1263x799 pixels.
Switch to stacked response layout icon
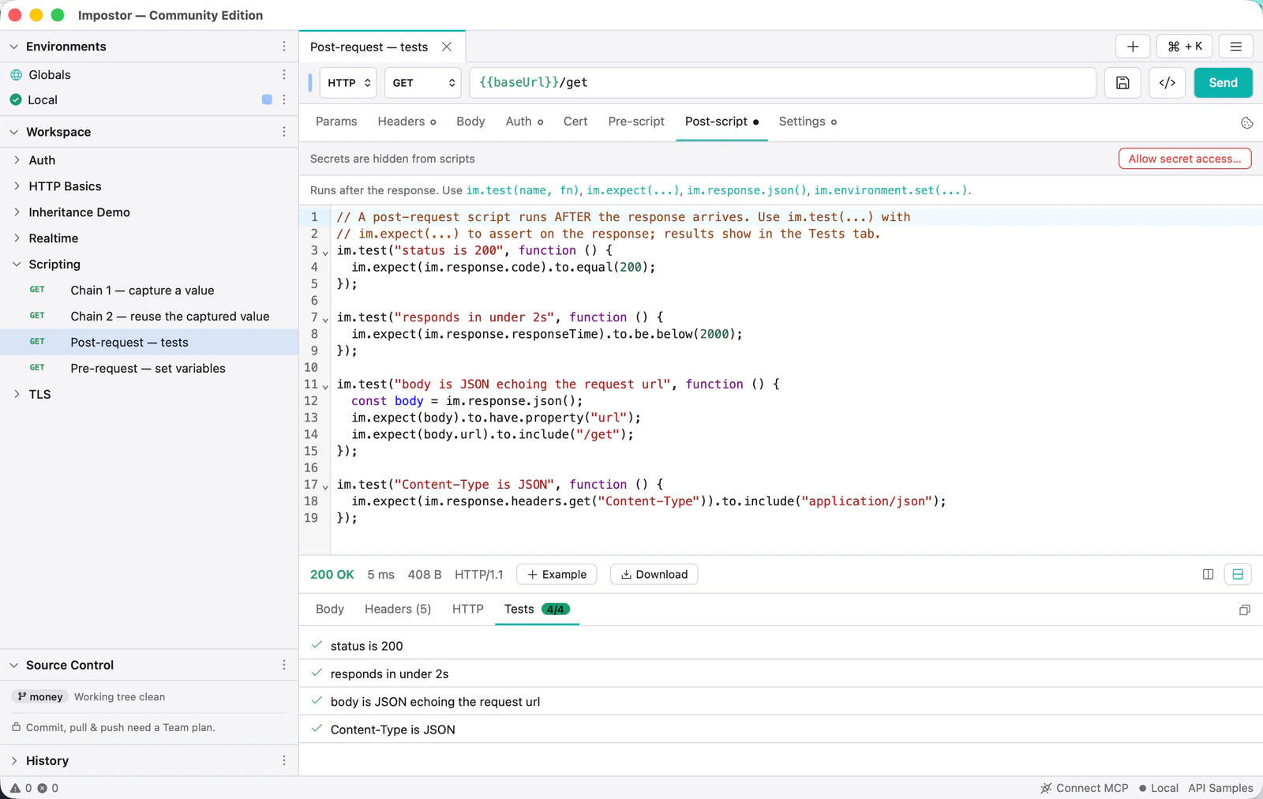click(x=1238, y=574)
